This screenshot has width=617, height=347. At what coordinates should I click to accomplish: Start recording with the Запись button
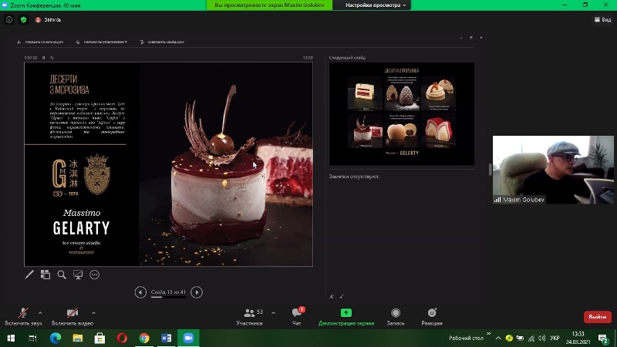pyautogui.click(x=395, y=315)
